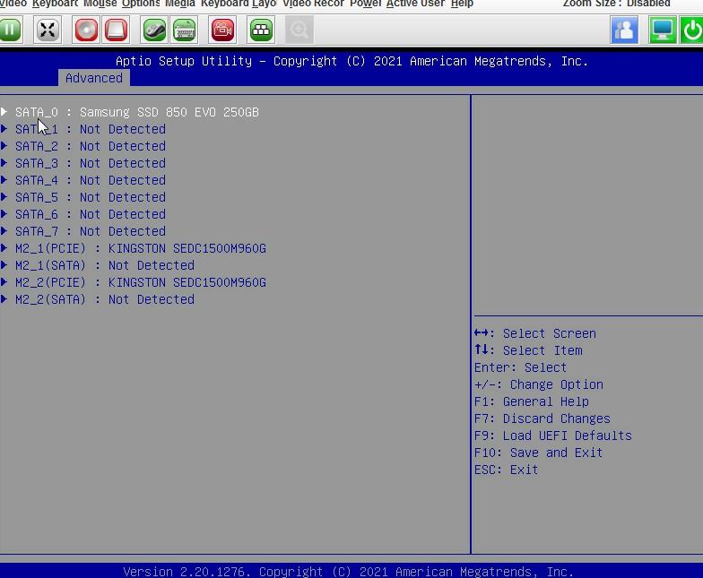Click the green monitor status icon

point(663,30)
